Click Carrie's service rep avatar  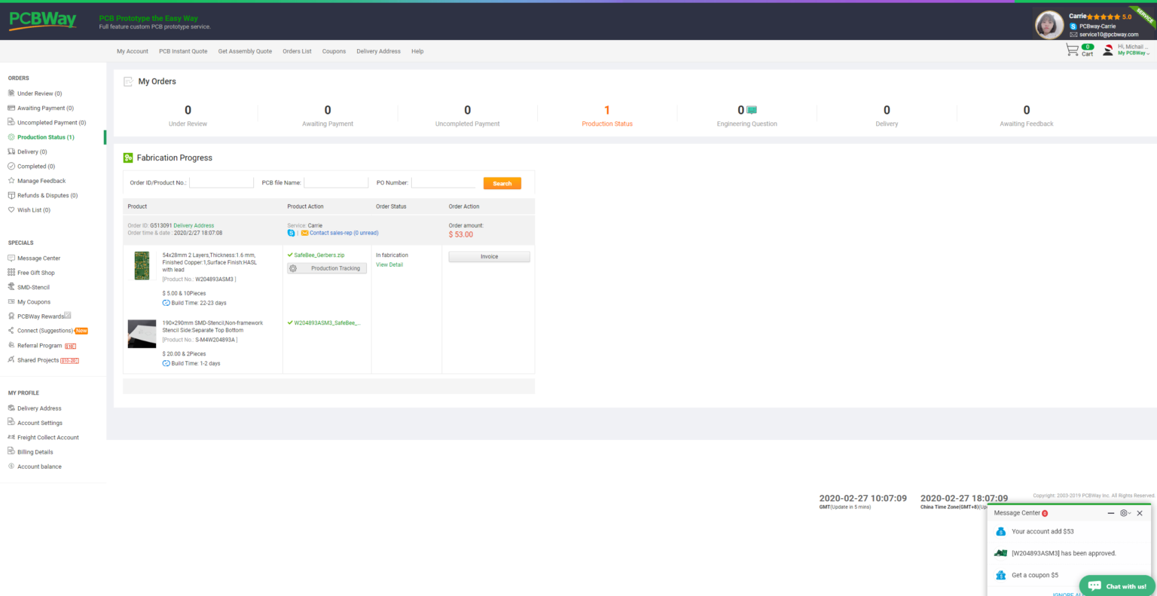(x=1049, y=26)
